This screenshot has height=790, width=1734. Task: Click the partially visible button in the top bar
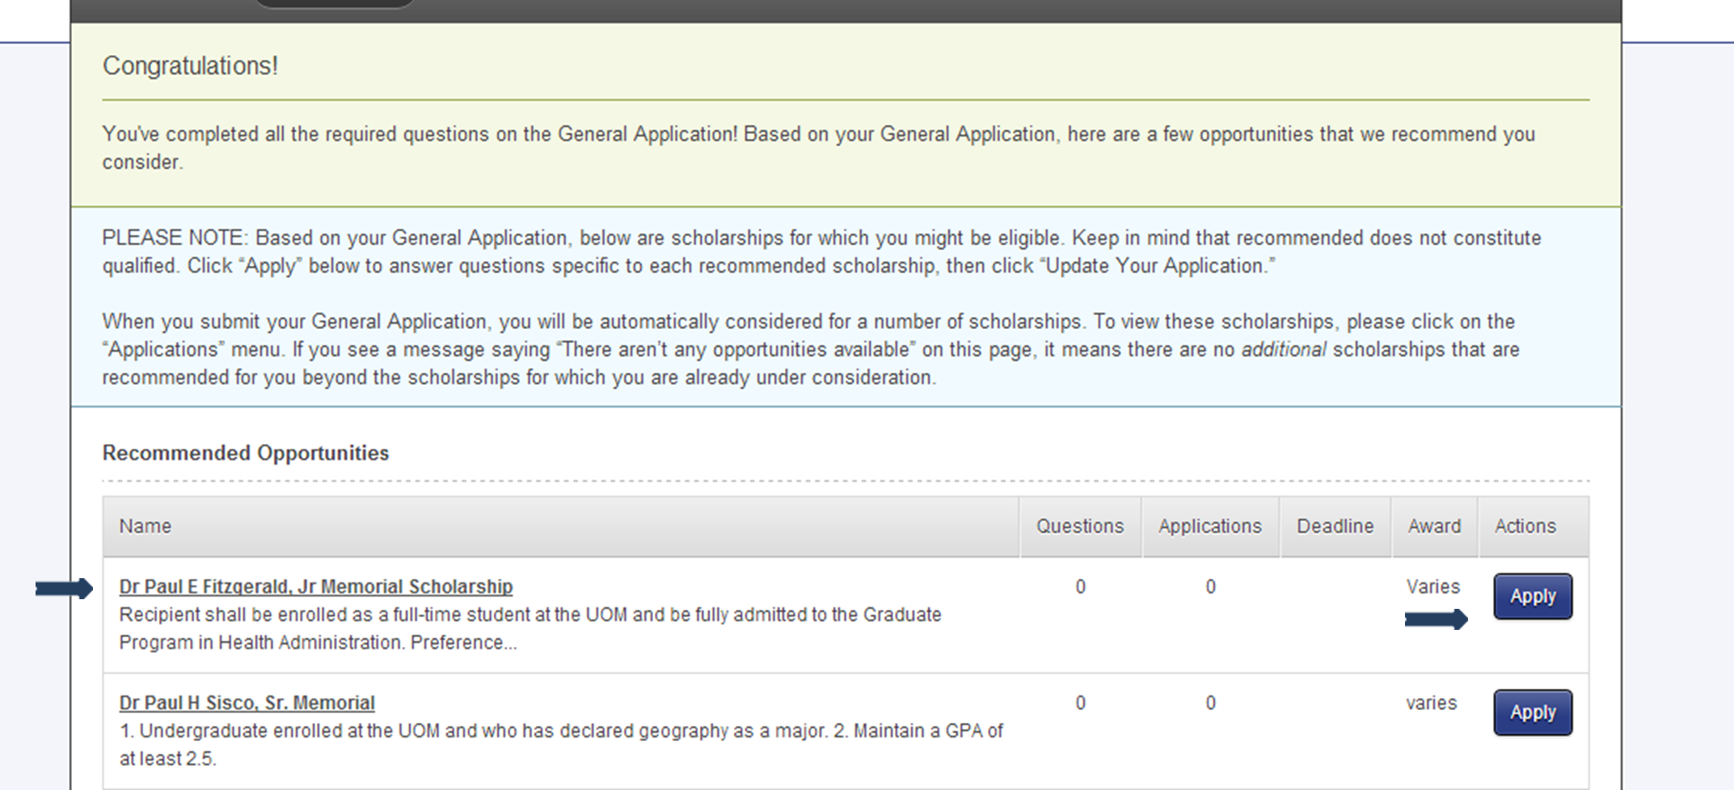334,4
